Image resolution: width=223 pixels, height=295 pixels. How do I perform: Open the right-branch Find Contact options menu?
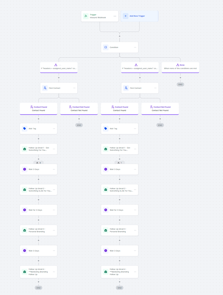point(155,88)
